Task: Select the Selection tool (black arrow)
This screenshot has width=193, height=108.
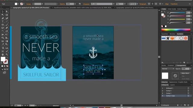Action: [x=3, y=11]
